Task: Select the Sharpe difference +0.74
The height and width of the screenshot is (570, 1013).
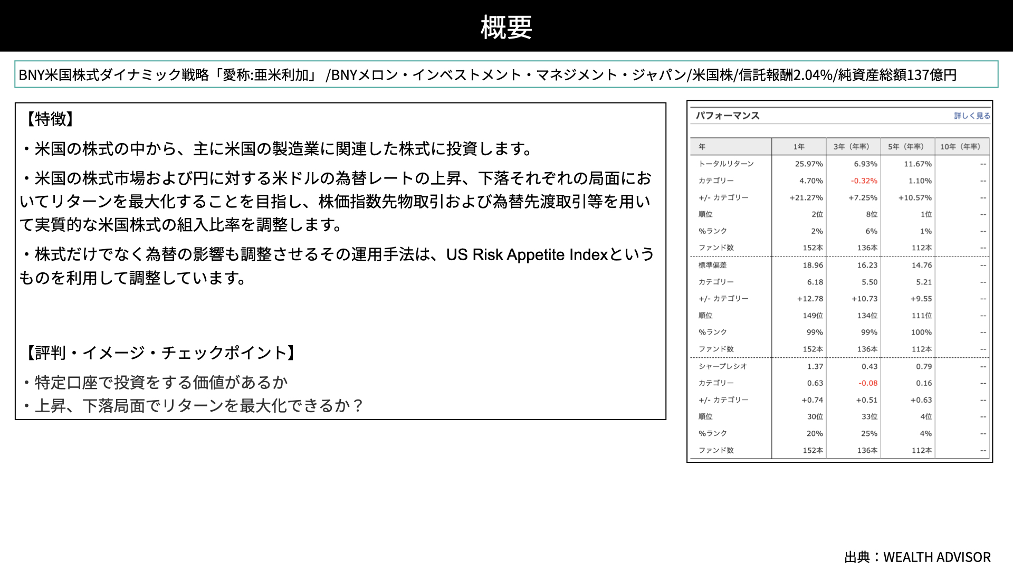Action: point(812,400)
